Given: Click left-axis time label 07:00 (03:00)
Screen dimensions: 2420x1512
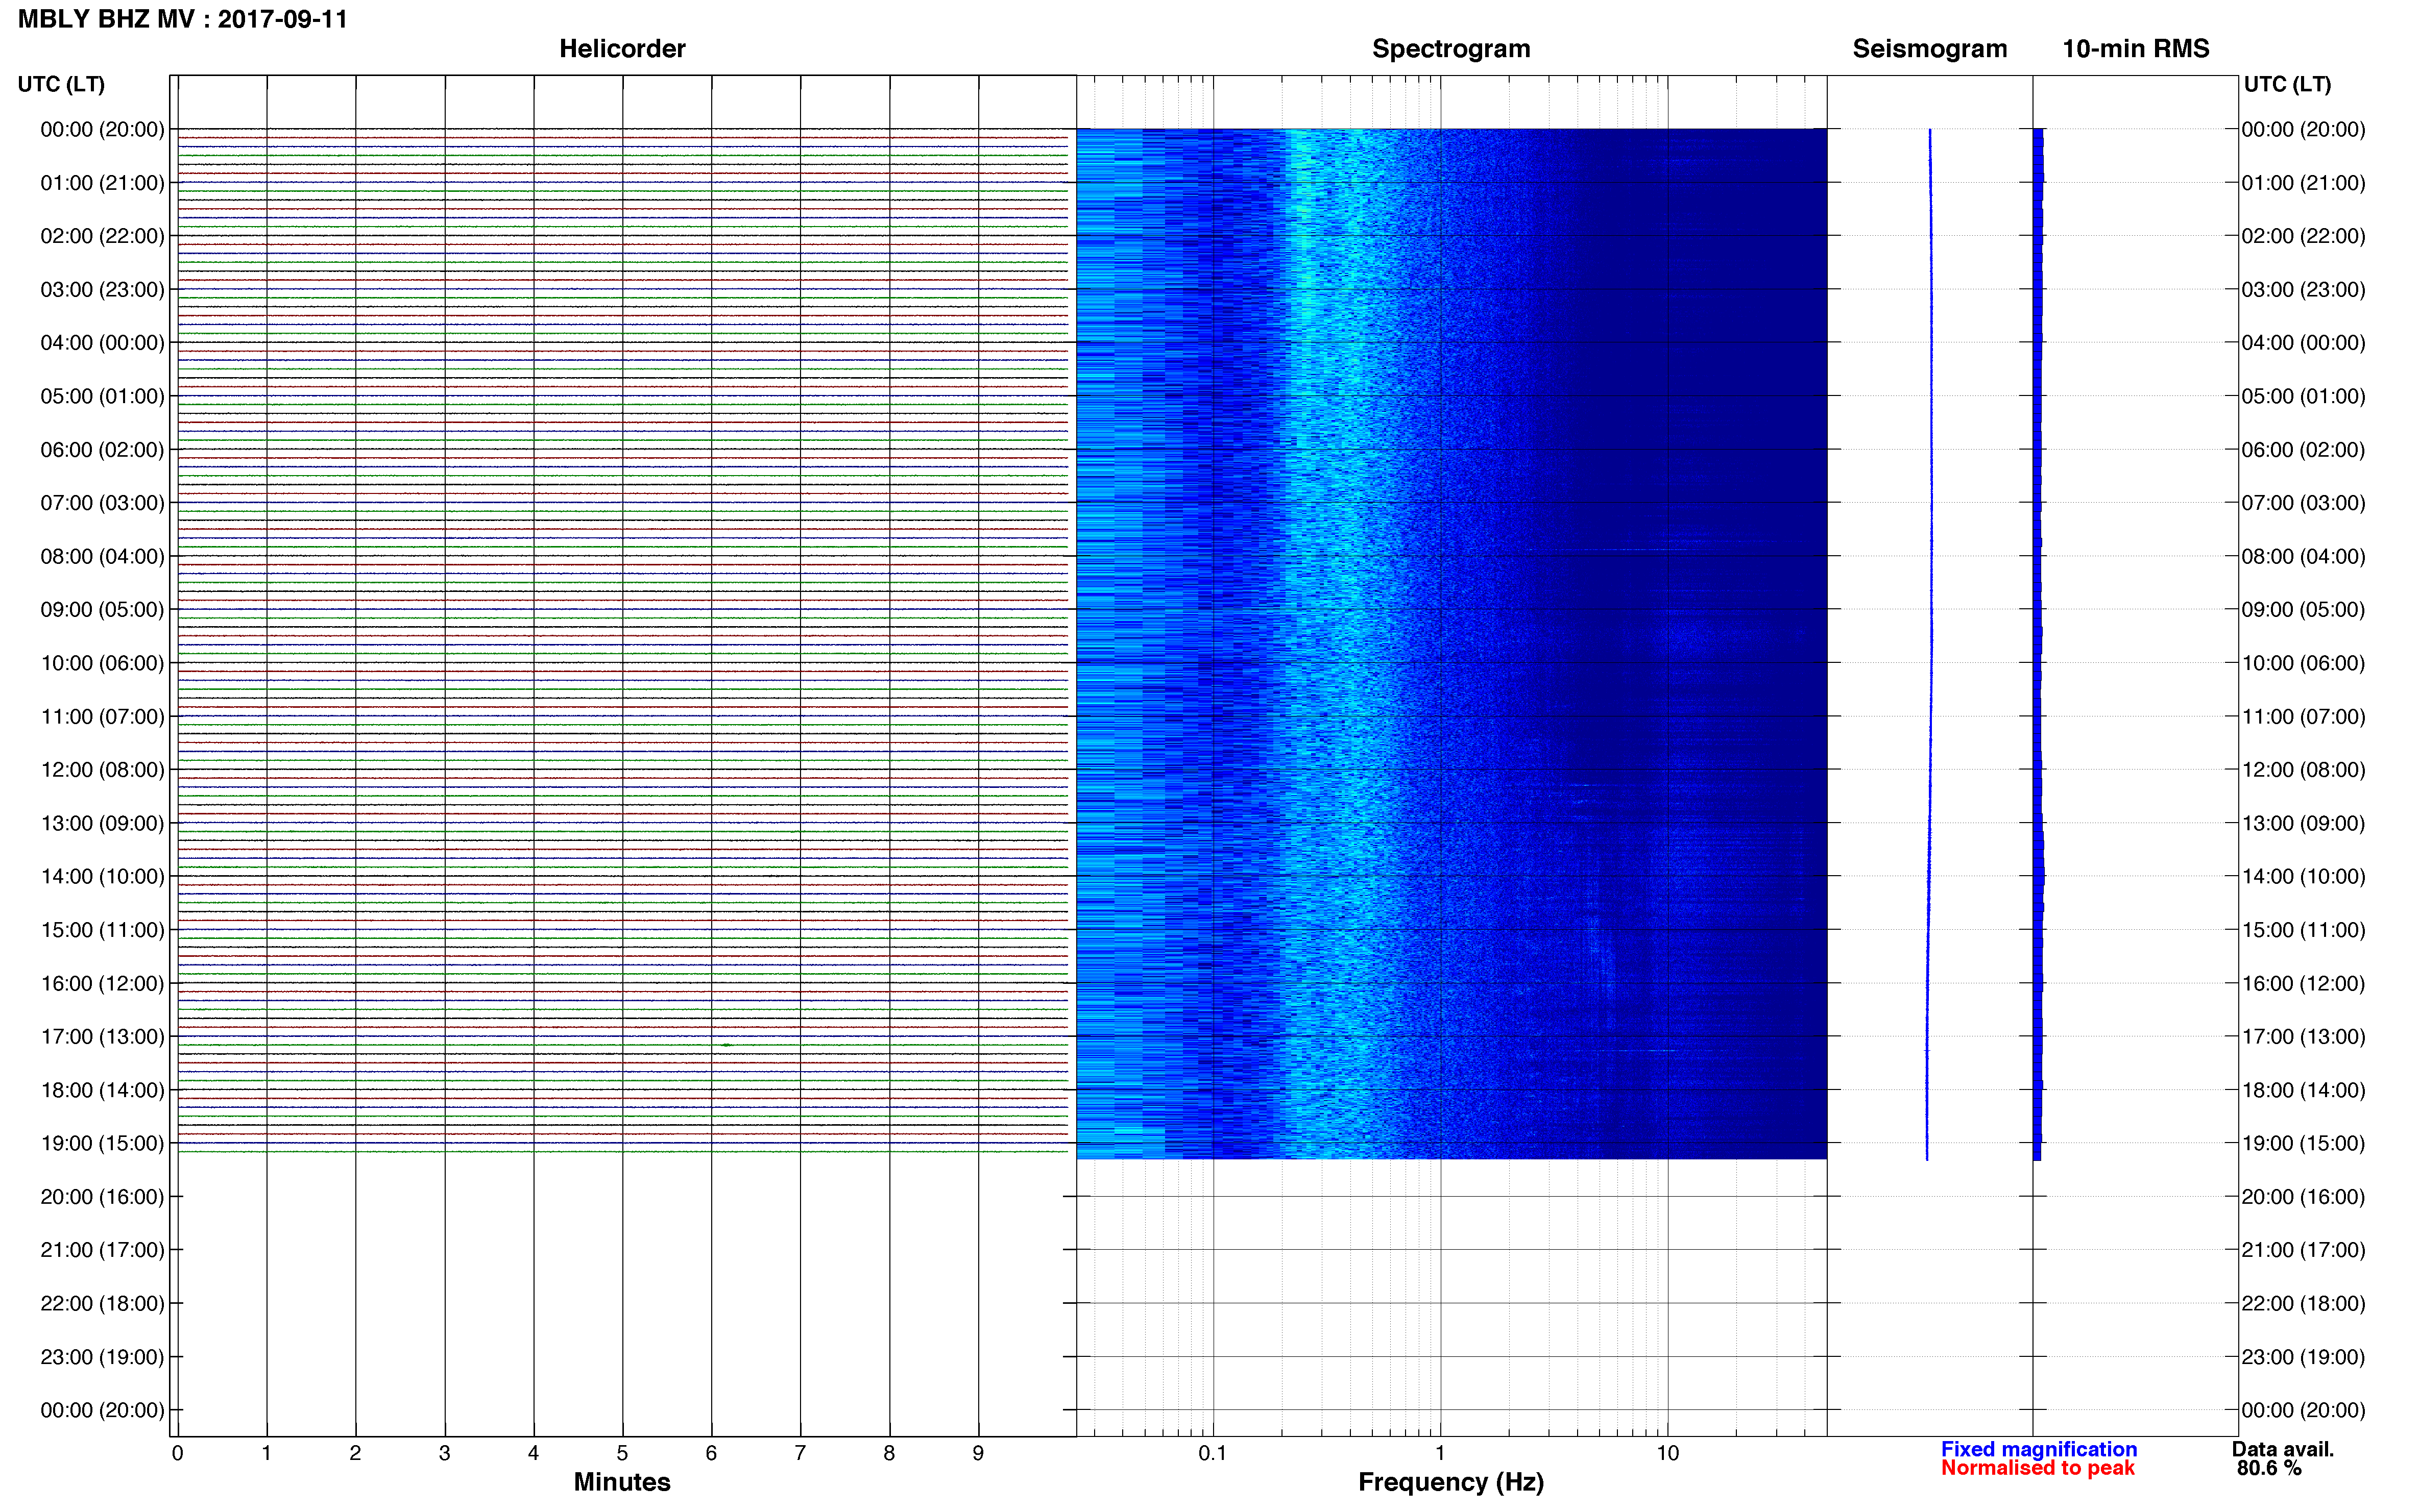Looking at the screenshot, I should click(102, 503).
